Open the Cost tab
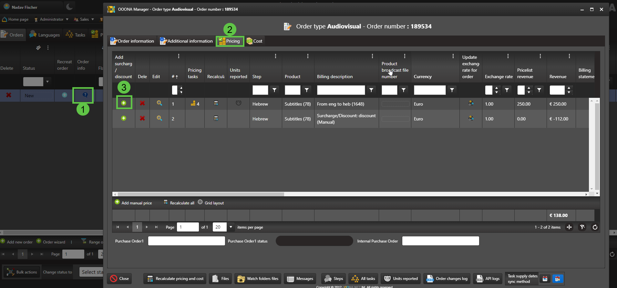This screenshot has height=288, width=617. click(x=254, y=41)
